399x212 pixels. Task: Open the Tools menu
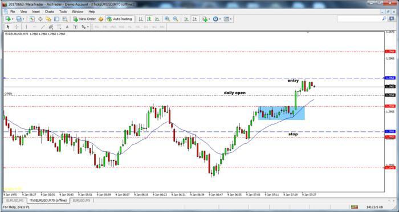[x=63, y=12]
